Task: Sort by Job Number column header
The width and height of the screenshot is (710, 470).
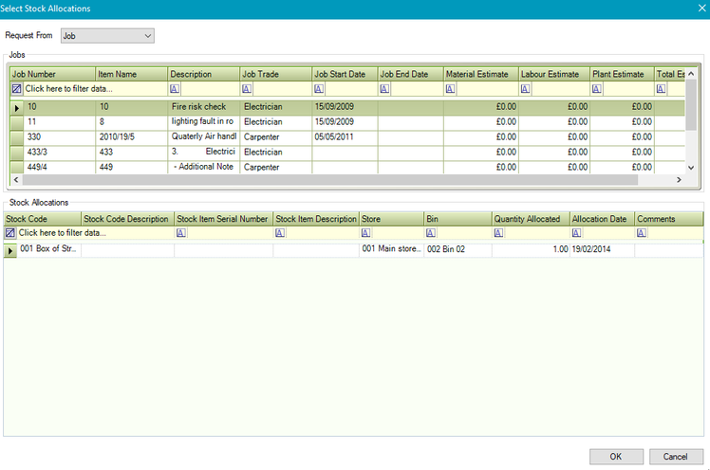Action: point(52,74)
